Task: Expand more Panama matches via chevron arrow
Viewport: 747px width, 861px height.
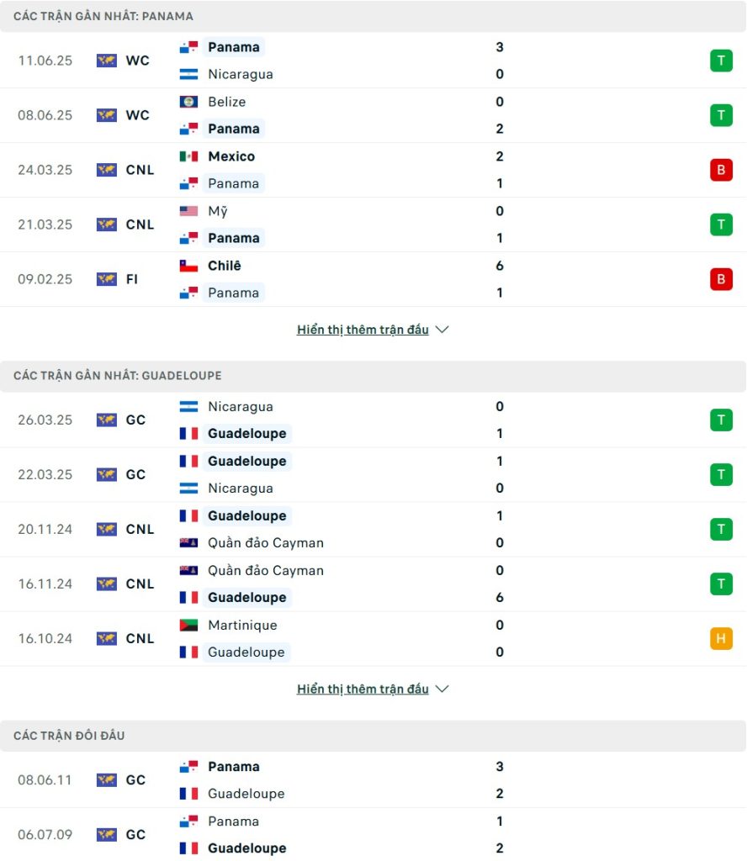Action: coord(442,330)
